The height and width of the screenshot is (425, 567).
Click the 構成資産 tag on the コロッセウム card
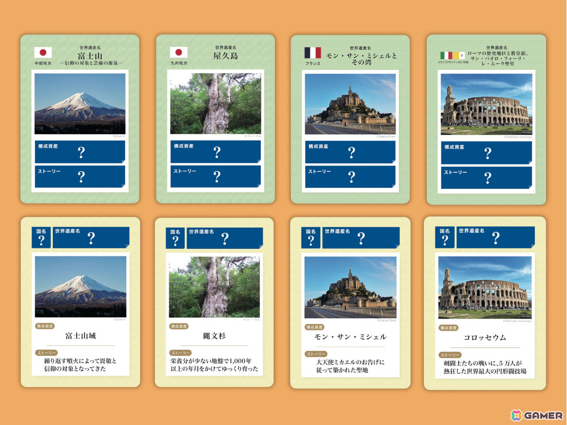coord(449,328)
